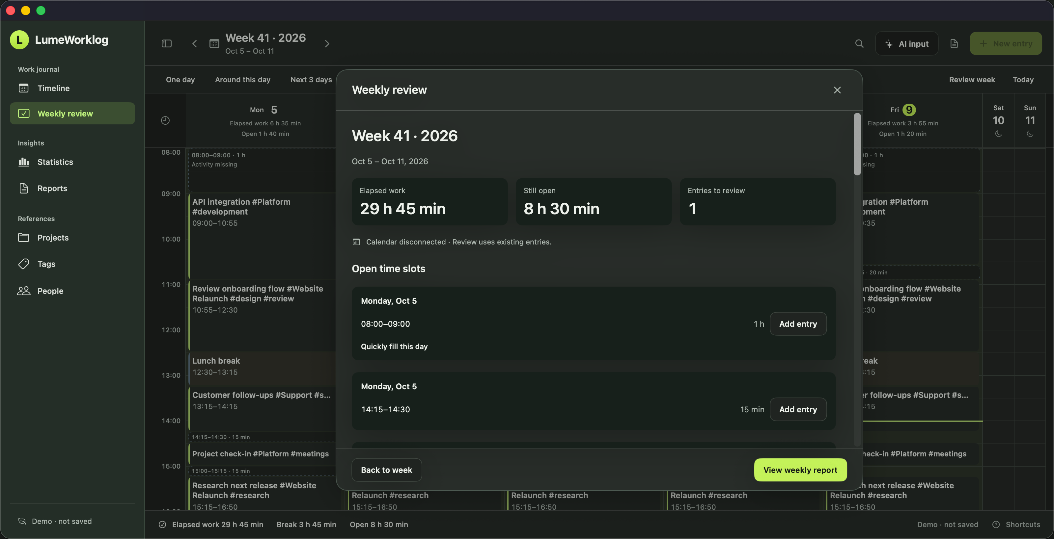Switch to Around this day view
Viewport: 1054px width, 539px height.
243,80
